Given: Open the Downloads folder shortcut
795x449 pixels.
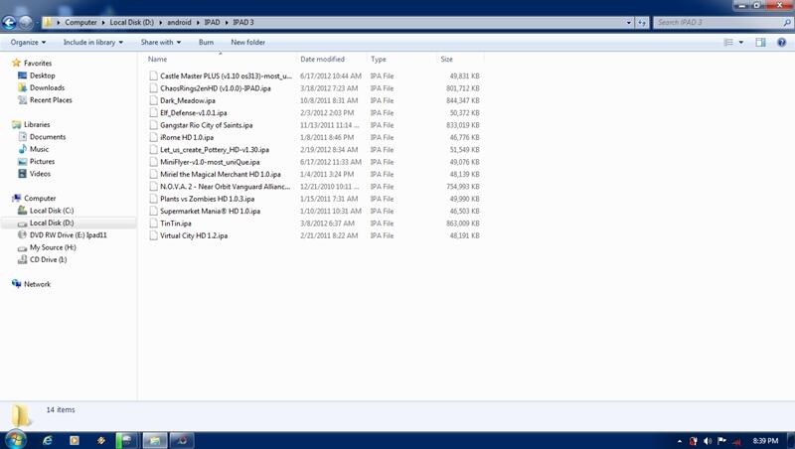Looking at the screenshot, I should coord(47,87).
